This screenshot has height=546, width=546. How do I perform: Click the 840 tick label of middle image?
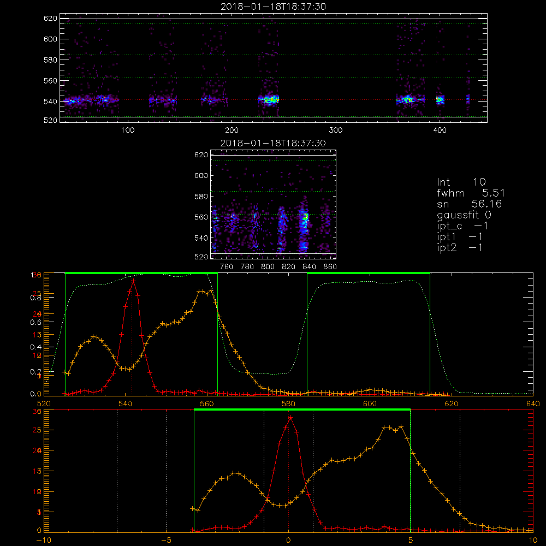pos(309,267)
